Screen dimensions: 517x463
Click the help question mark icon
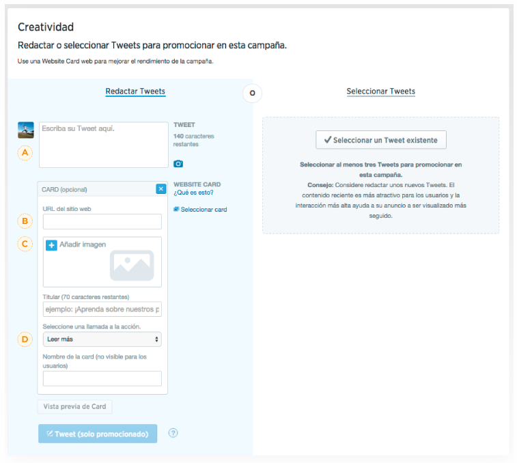pos(173,433)
